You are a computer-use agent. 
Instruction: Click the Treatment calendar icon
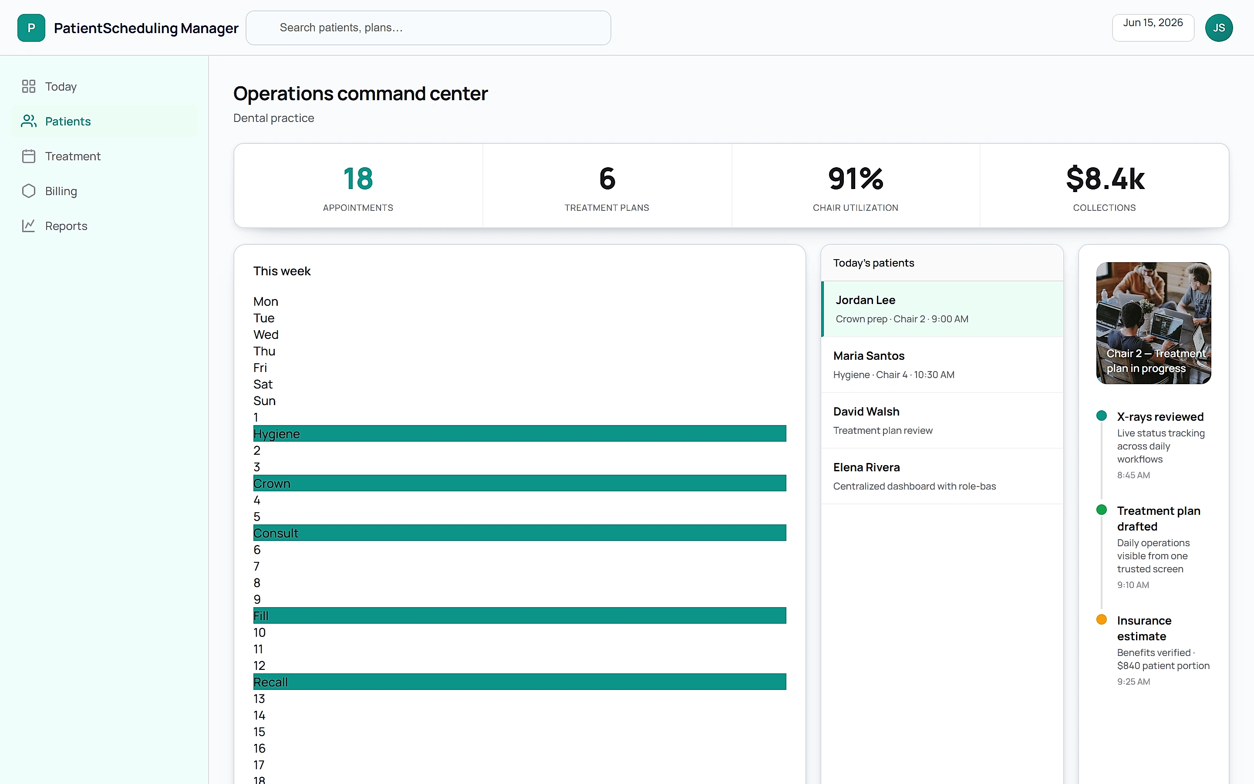(x=28, y=156)
